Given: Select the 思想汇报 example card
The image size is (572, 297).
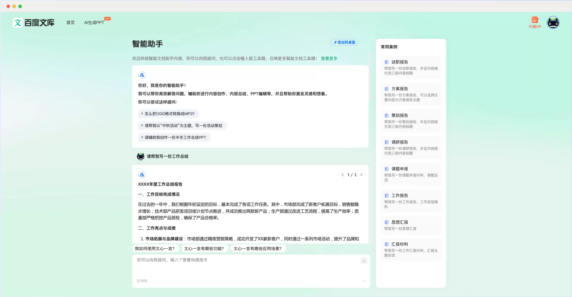Looking at the screenshot, I should (411, 225).
